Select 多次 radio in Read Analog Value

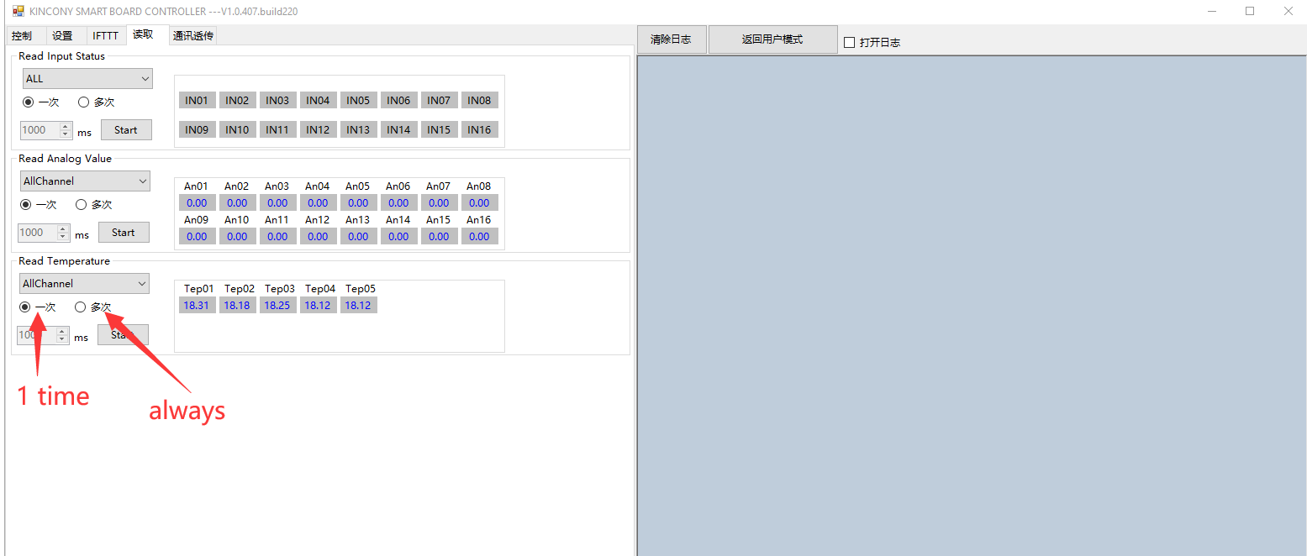82,205
